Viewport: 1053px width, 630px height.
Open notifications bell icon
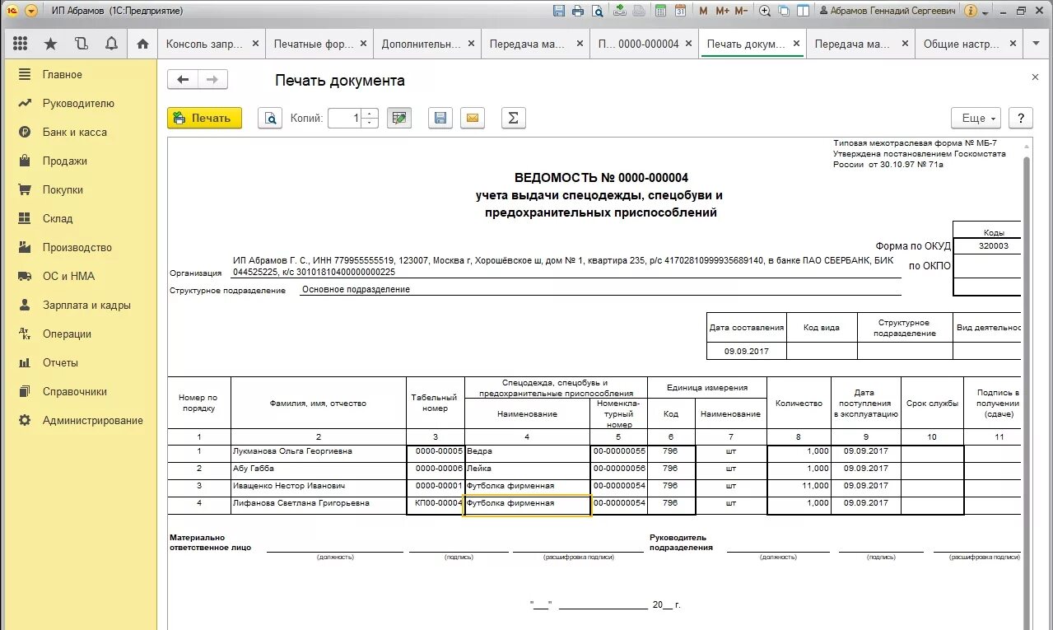tap(111, 44)
